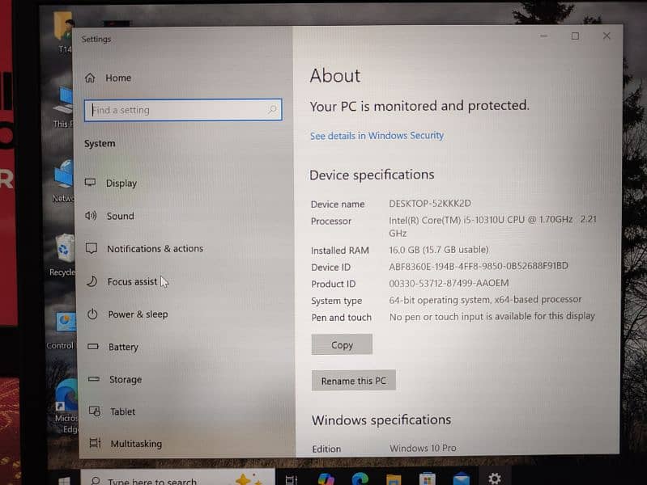The height and width of the screenshot is (485, 647).
Task: Click the Display monitor icon
Action: click(x=91, y=182)
